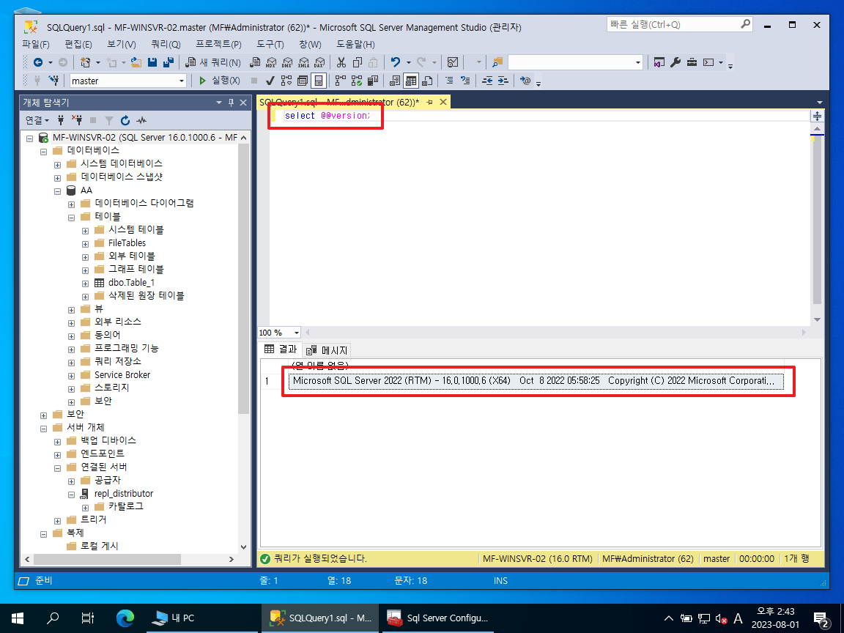The width and height of the screenshot is (844, 633).
Task: Switch to Results to File mode
Action: [x=427, y=81]
